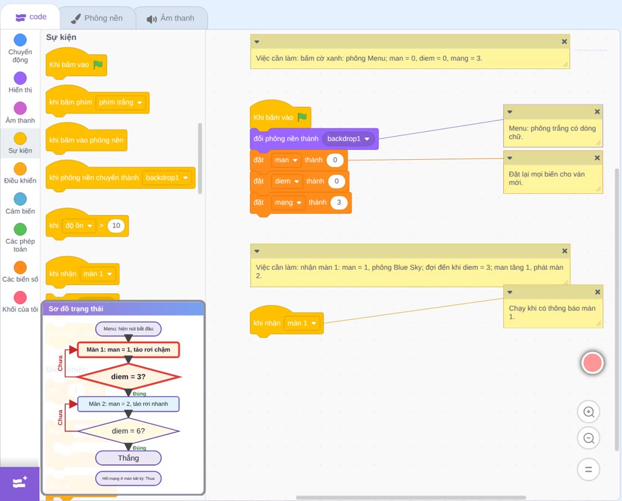Select the Sự kiện category circle
This screenshot has height=501, width=622.
21,139
